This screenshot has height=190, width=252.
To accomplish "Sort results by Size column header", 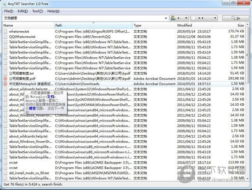I will click(228, 25).
